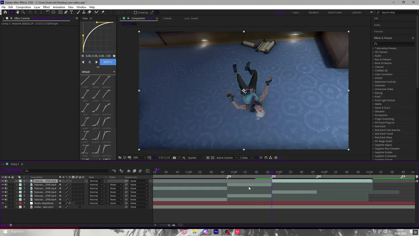The image size is (419, 236).
Task: Select the Zoom tool
Action: [x=23, y=12]
